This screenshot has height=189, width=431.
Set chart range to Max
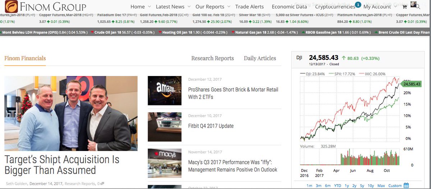tap(381, 186)
